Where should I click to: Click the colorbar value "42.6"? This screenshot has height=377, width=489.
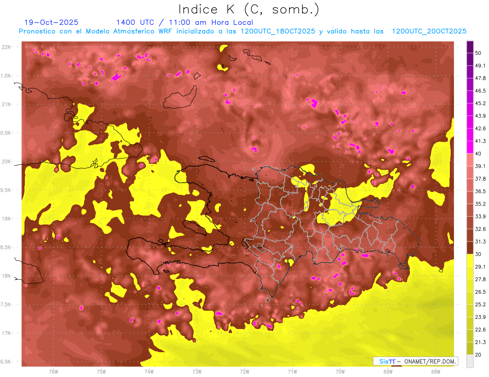pyautogui.click(x=481, y=129)
